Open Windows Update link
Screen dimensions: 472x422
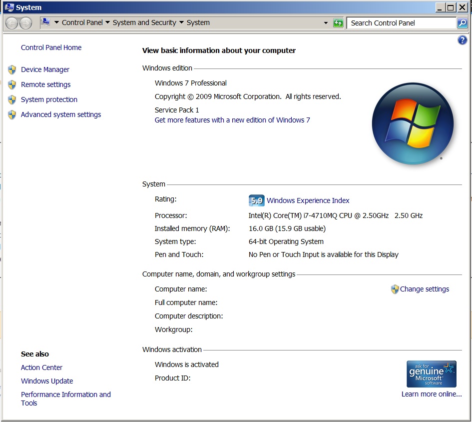47,381
